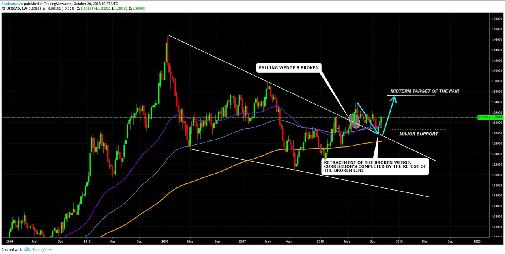Open the TradingView link in footer

click(42, 250)
